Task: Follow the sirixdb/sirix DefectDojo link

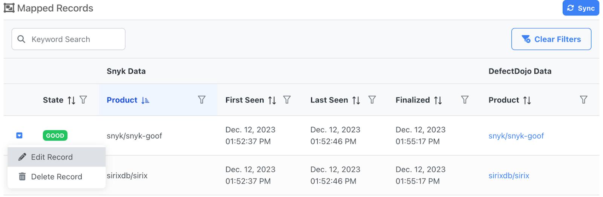Action: 509,176
